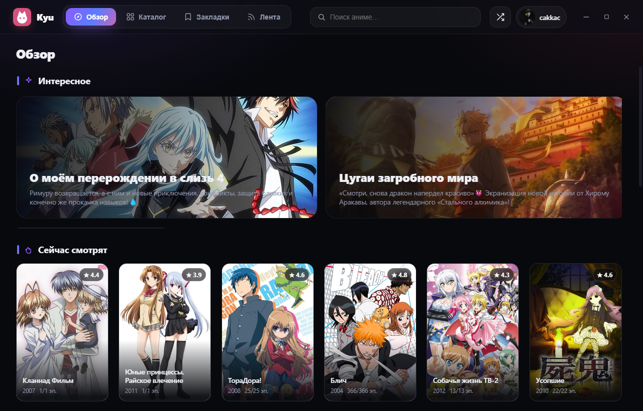Click the 13/13 эп. text under Собачья жизнь
This screenshot has width=643, height=411.
tap(462, 390)
